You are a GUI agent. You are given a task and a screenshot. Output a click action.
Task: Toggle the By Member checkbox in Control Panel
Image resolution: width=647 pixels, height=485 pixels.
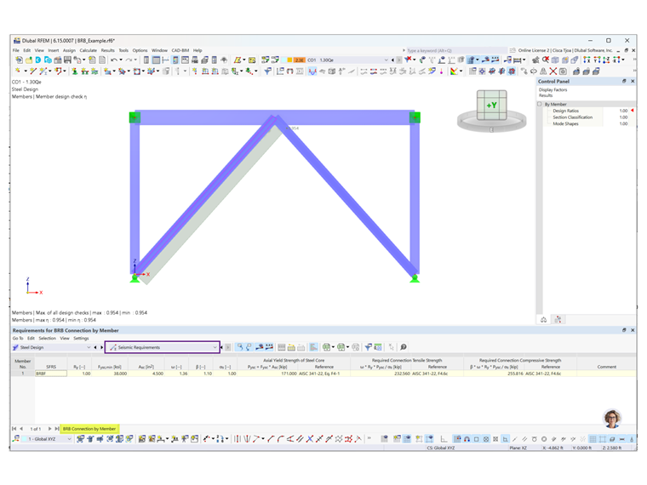point(539,104)
